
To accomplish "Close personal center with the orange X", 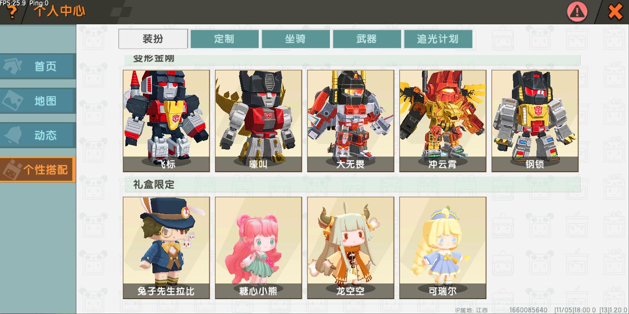I will coord(615,11).
